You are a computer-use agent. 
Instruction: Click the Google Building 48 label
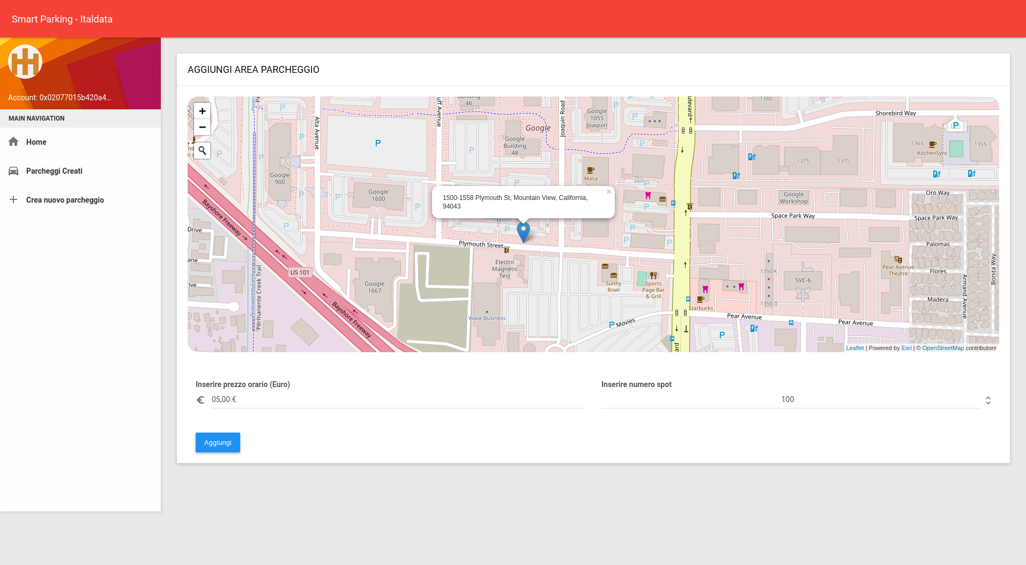[x=515, y=146]
